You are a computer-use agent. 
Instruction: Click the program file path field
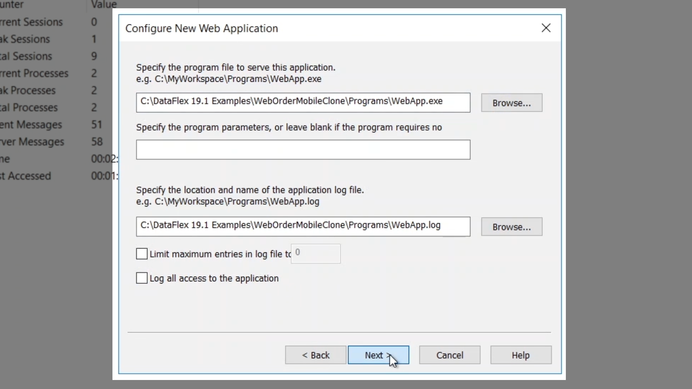(303, 103)
